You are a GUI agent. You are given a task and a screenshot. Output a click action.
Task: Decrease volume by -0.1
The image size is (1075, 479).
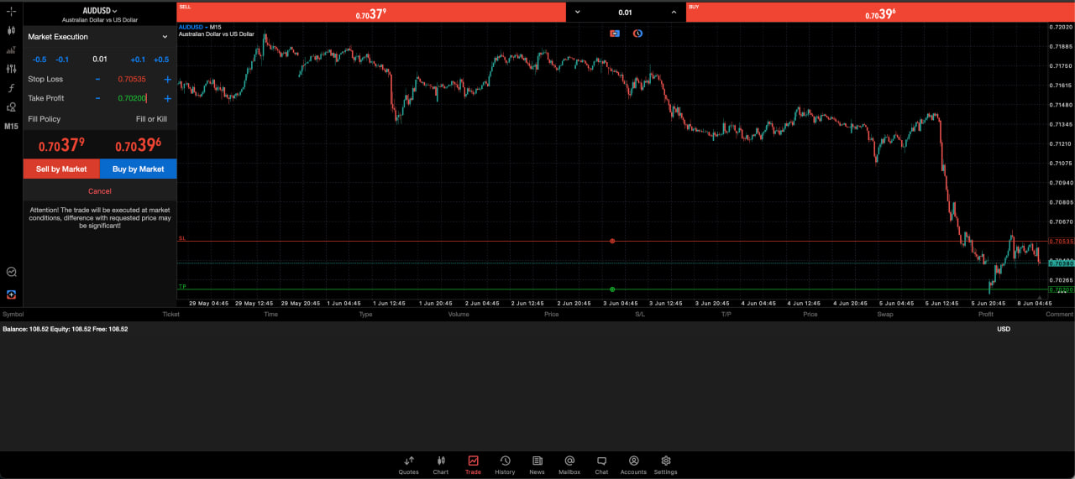(x=62, y=60)
